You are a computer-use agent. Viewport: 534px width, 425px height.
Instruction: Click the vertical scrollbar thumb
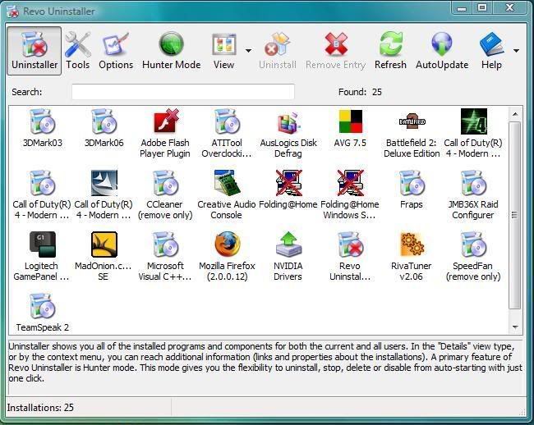pyautogui.click(x=515, y=215)
